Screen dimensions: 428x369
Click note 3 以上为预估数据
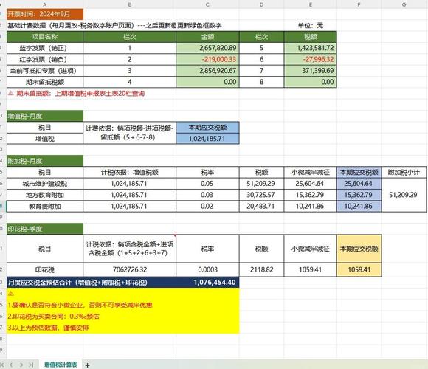click(x=48, y=328)
